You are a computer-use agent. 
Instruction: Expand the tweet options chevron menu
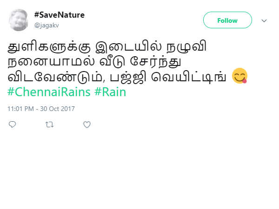click(x=264, y=20)
